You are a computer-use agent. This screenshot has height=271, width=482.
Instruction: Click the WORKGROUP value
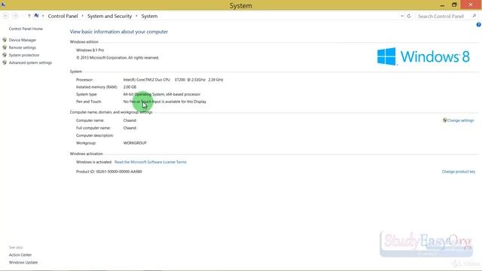point(135,143)
